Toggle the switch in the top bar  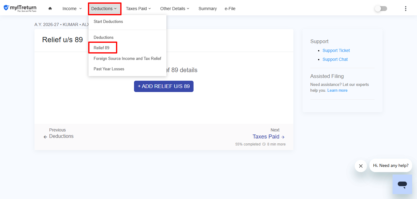point(381,9)
